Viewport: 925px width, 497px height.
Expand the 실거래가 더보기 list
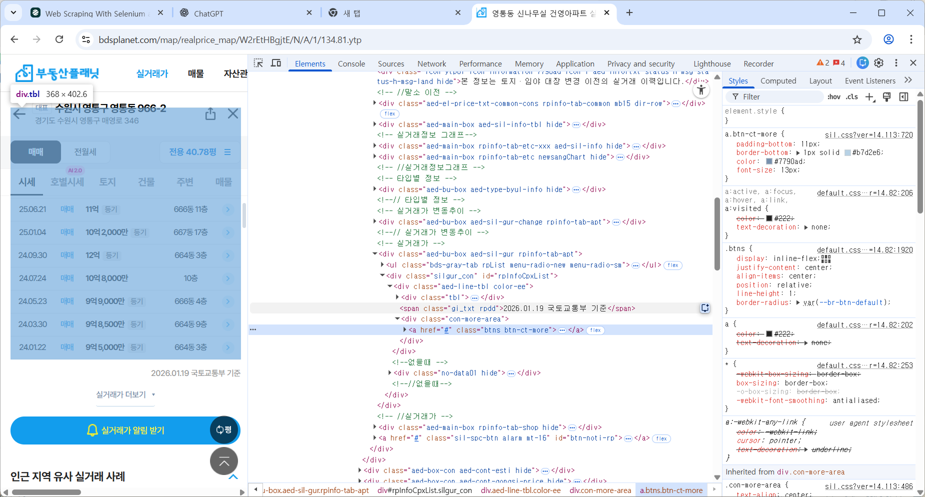[x=126, y=395]
